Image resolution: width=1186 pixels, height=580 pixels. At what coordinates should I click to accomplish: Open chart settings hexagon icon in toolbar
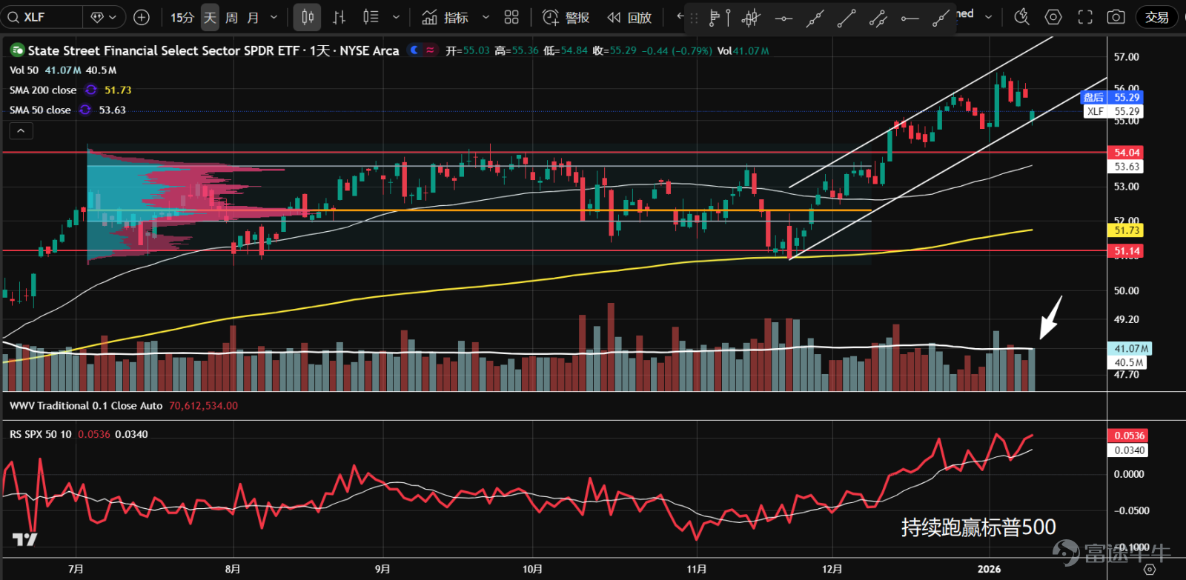coord(1053,17)
